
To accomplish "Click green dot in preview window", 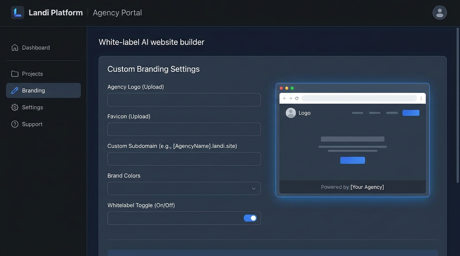I will 292,88.
